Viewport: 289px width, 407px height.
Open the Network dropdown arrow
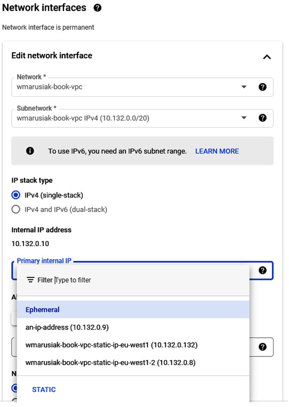244,87
